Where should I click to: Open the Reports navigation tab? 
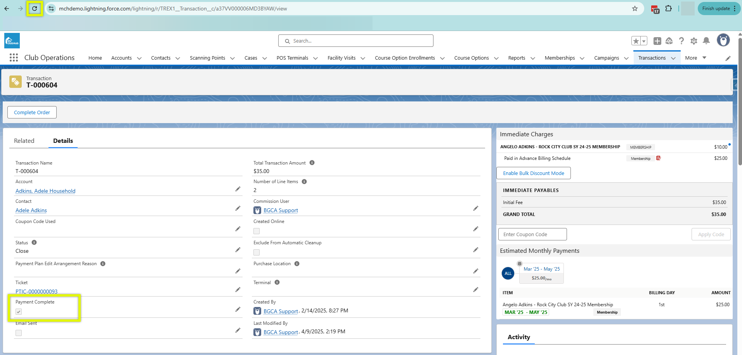click(517, 58)
